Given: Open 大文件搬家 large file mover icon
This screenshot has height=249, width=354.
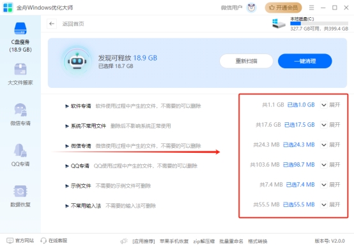Looking at the screenshot, I should (x=20, y=69).
